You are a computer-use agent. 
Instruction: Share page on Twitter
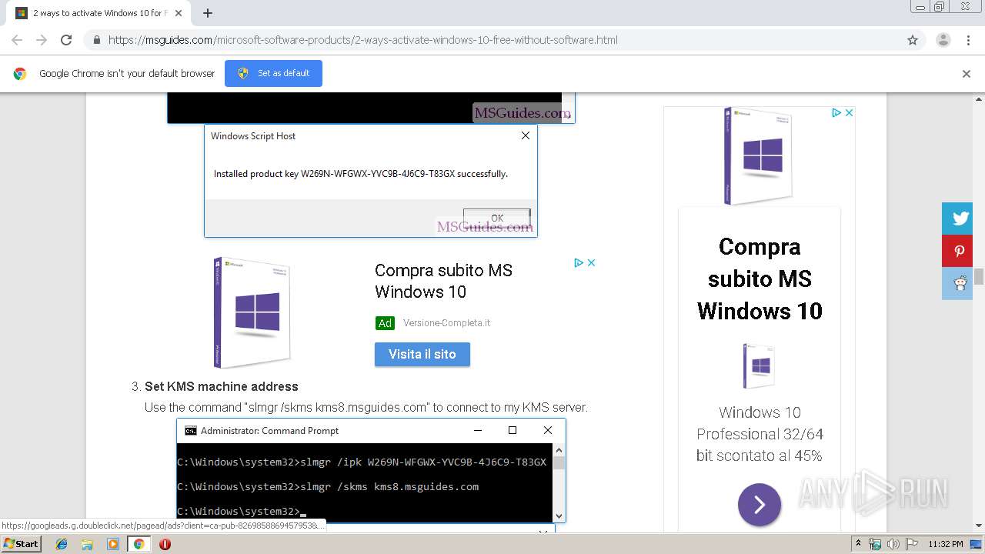pyautogui.click(x=959, y=219)
